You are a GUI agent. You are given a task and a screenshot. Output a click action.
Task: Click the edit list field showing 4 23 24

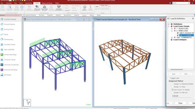tap(182, 96)
